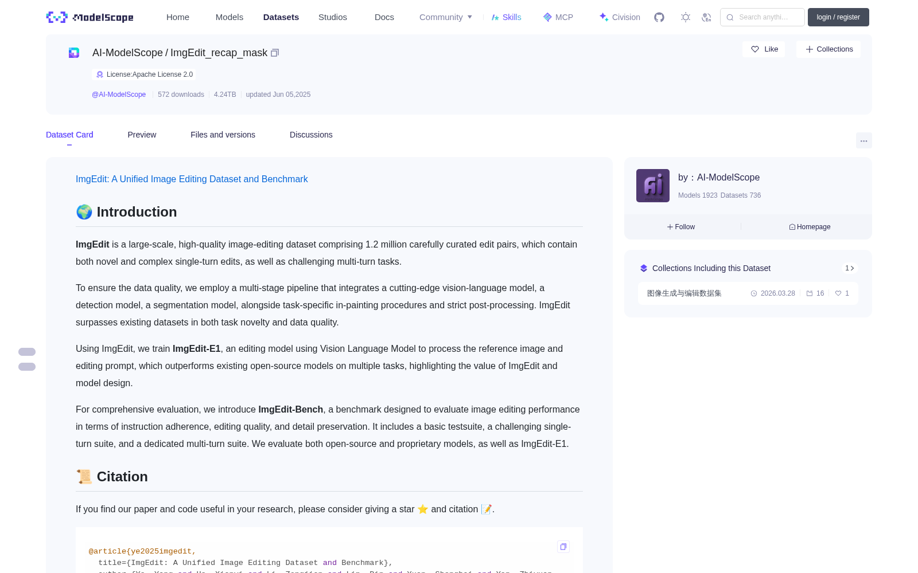Switch to Files and versions tab
This screenshot has width=918, height=573.
pos(223,135)
